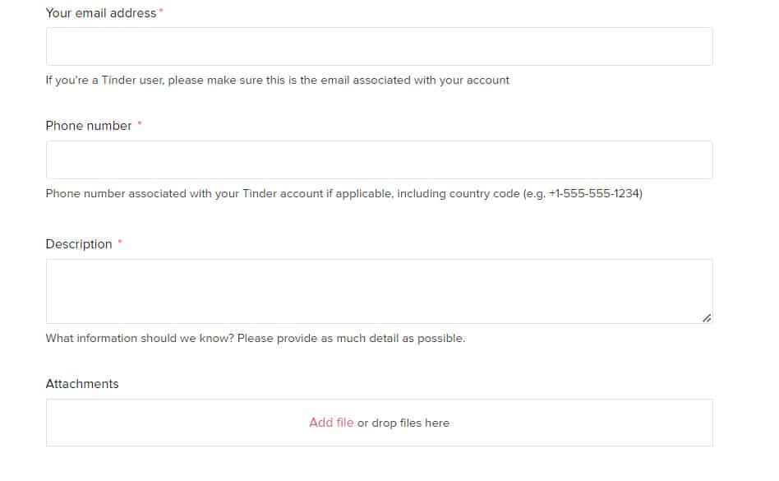Click the required asterisk beside Description
This screenshot has width=779, height=481.
point(120,243)
